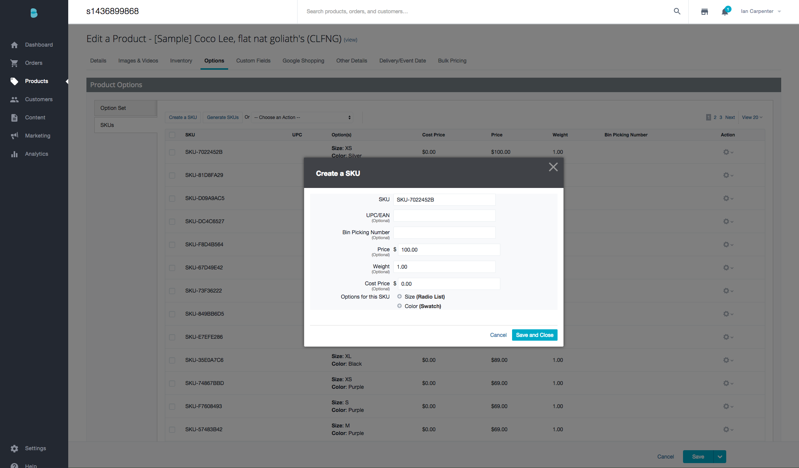Screen dimensions: 799x468
Task: Open action gear for SKU-67D49E42
Action: (728, 268)
